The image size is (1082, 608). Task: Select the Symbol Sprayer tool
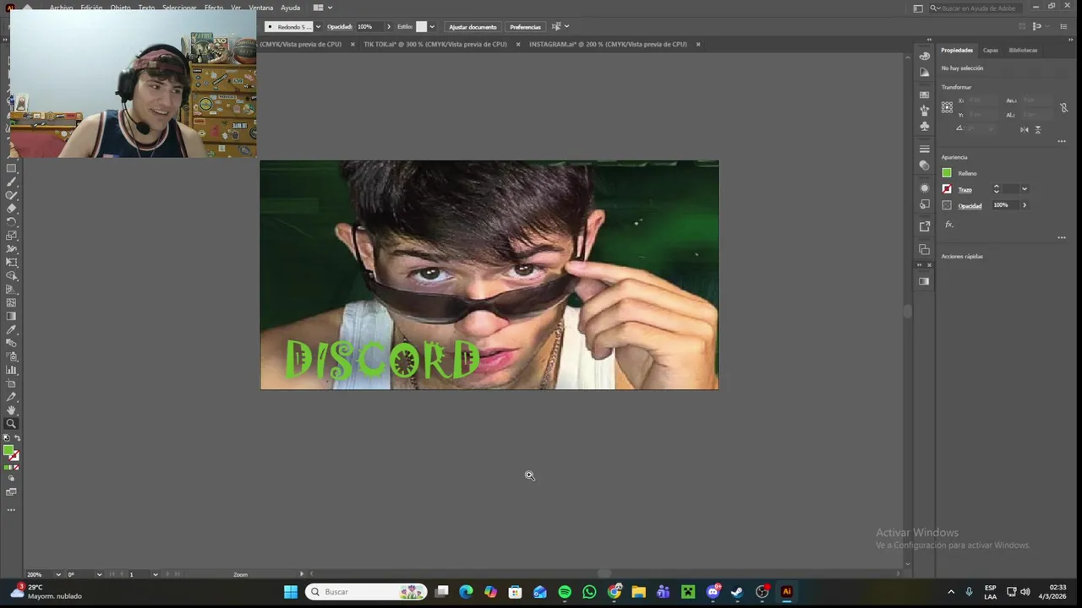pyautogui.click(x=11, y=357)
